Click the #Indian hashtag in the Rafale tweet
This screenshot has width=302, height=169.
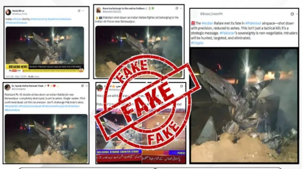tap(207, 23)
